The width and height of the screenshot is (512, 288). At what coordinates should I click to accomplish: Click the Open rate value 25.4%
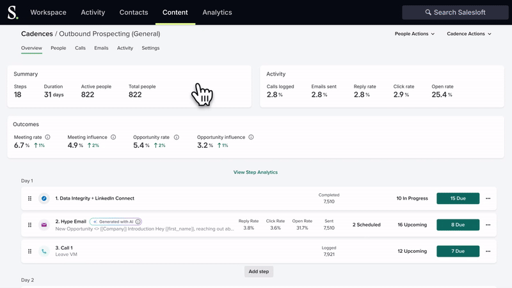click(442, 95)
